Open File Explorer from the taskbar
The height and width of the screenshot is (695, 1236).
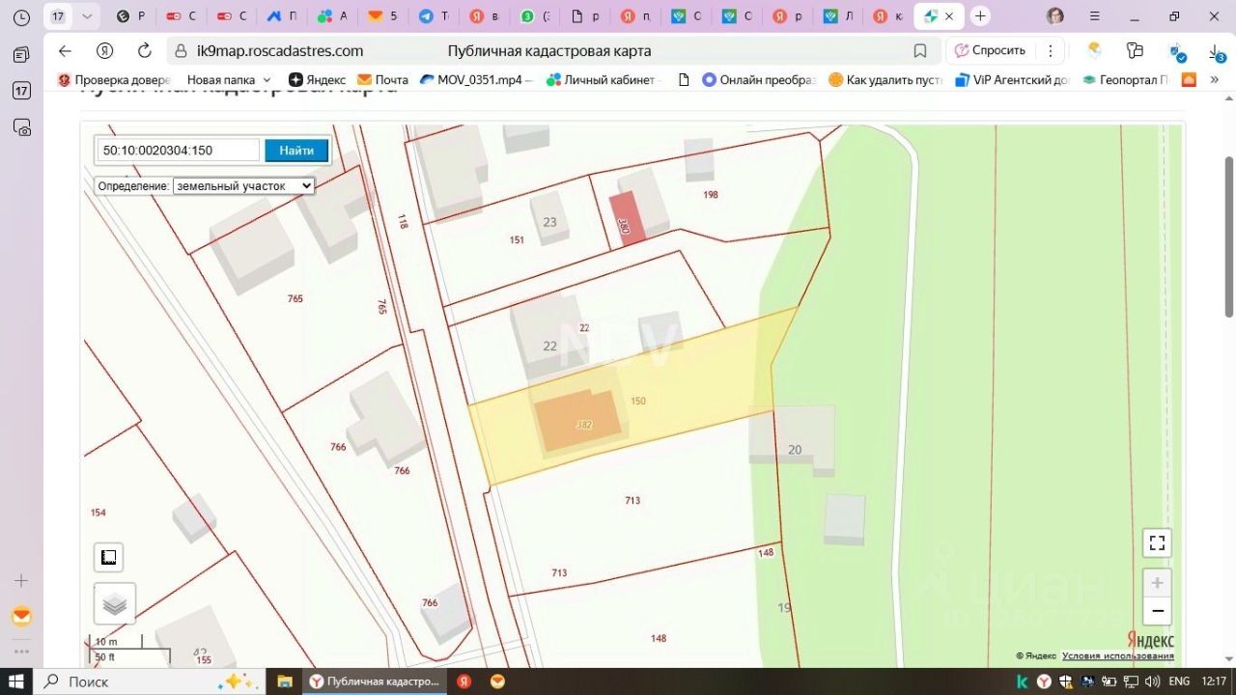coord(285,681)
